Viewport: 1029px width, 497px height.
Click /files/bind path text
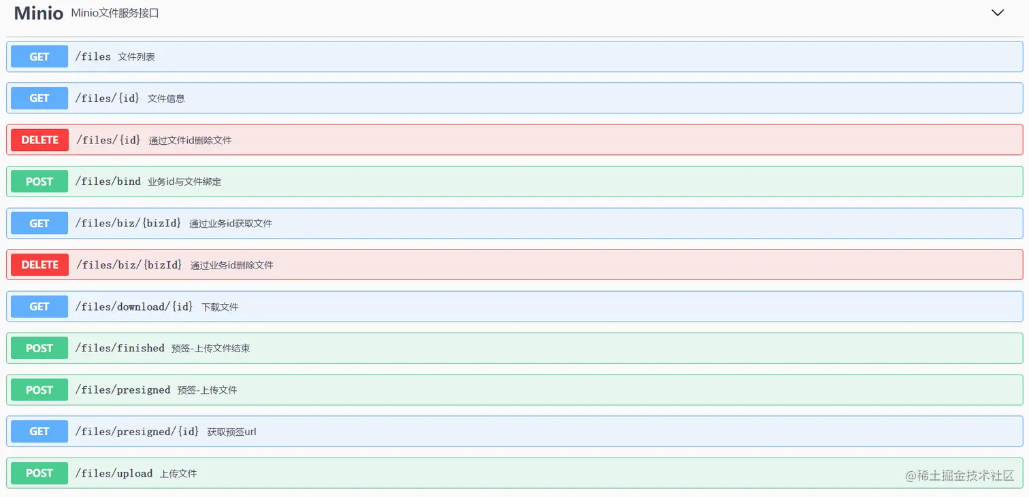[108, 182]
